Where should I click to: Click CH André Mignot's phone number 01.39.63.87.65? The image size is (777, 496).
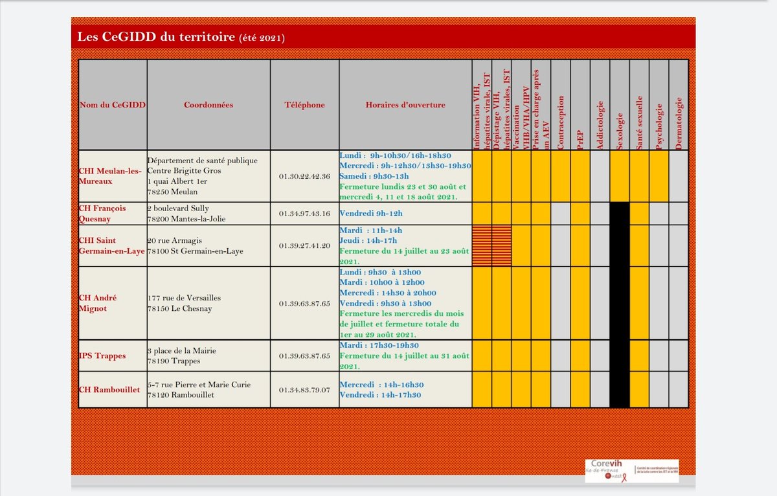[304, 303]
